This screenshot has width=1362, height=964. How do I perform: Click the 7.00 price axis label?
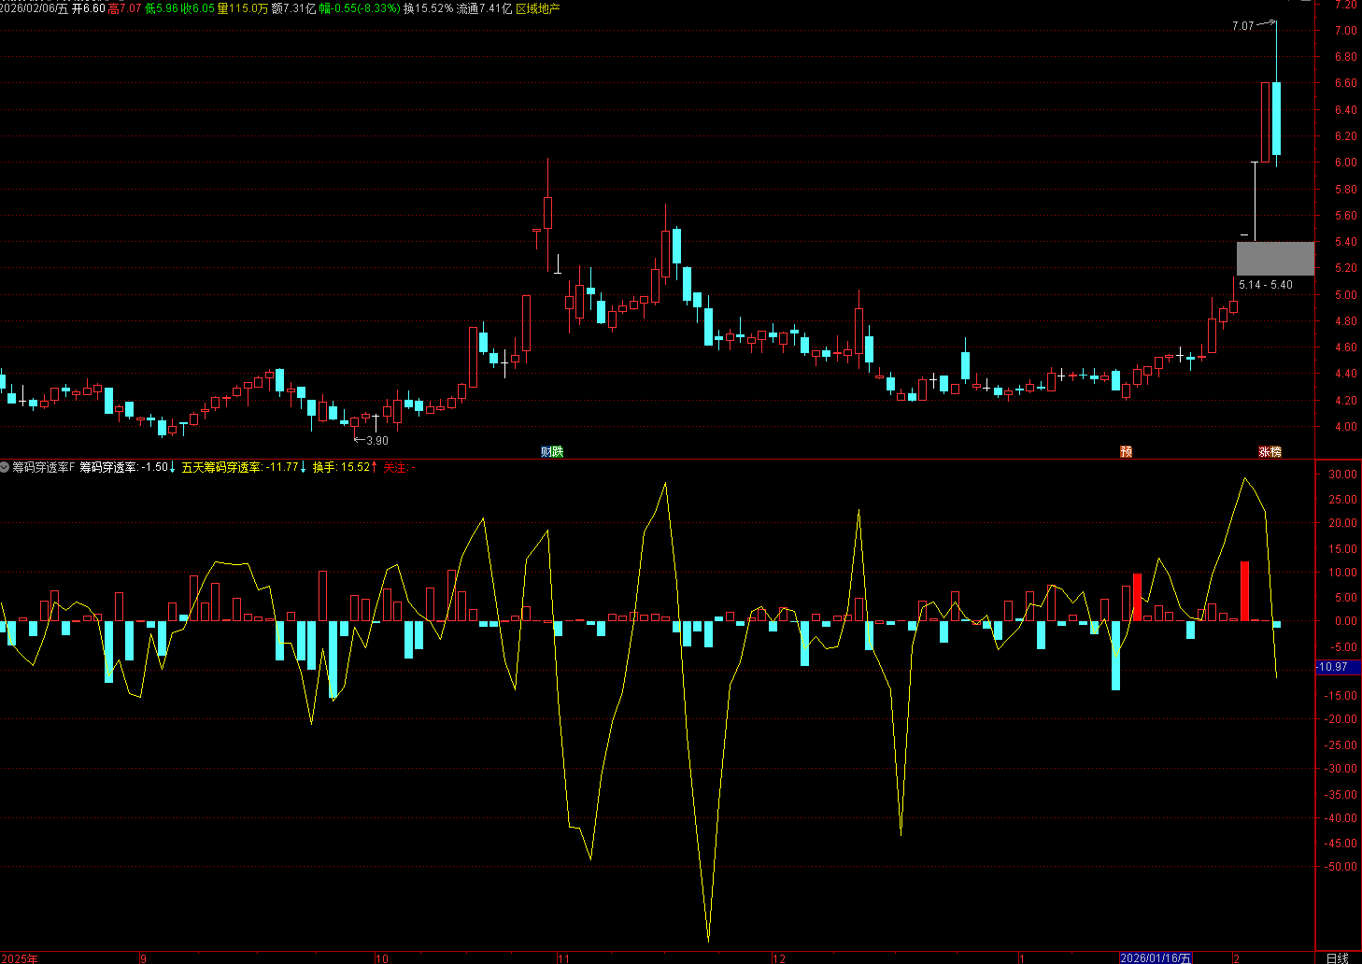point(1346,31)
